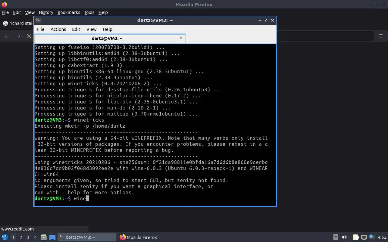Switch to workspace 2 in taskbar pager

(21, 237)
